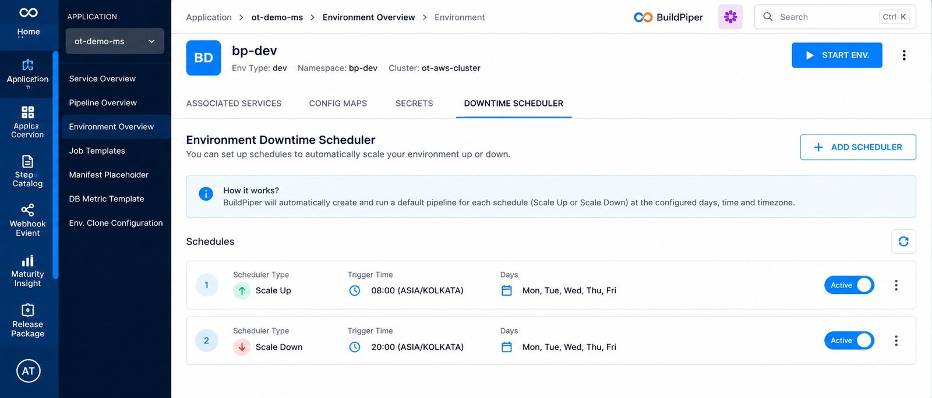The height and width of the screenshot is (398, 932).
Task: Click the Namespace bp-dev text
Action: point(337,68)
